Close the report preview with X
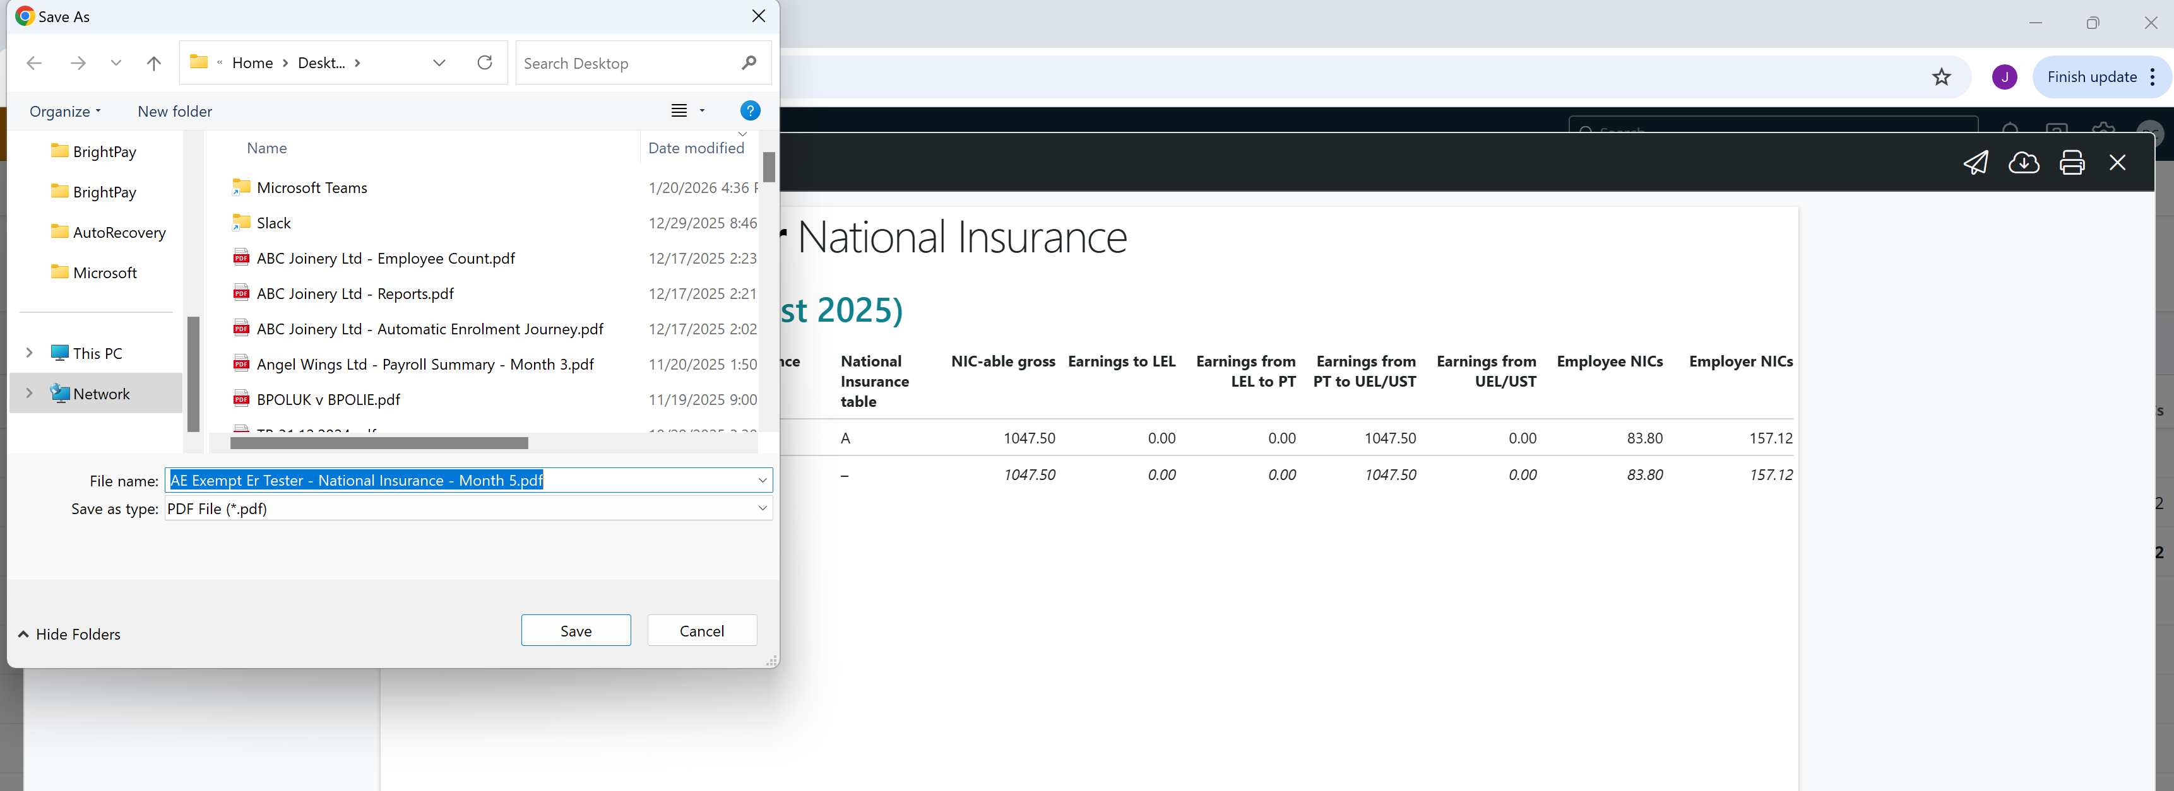The image size is (2174, 791). click(x=2117, y=162)
